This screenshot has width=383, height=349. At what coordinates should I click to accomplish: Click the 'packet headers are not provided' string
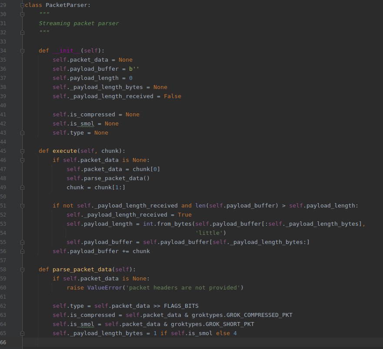pyautogui.click(x=183, y=288)
